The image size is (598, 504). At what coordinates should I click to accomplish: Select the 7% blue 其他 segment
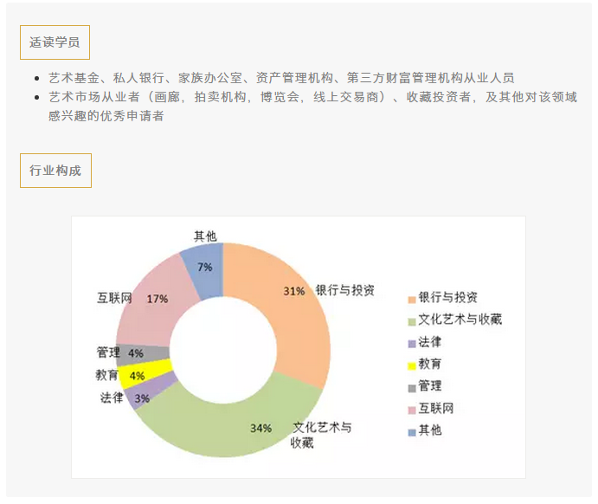pyautogui.click(x=206, y=271)
